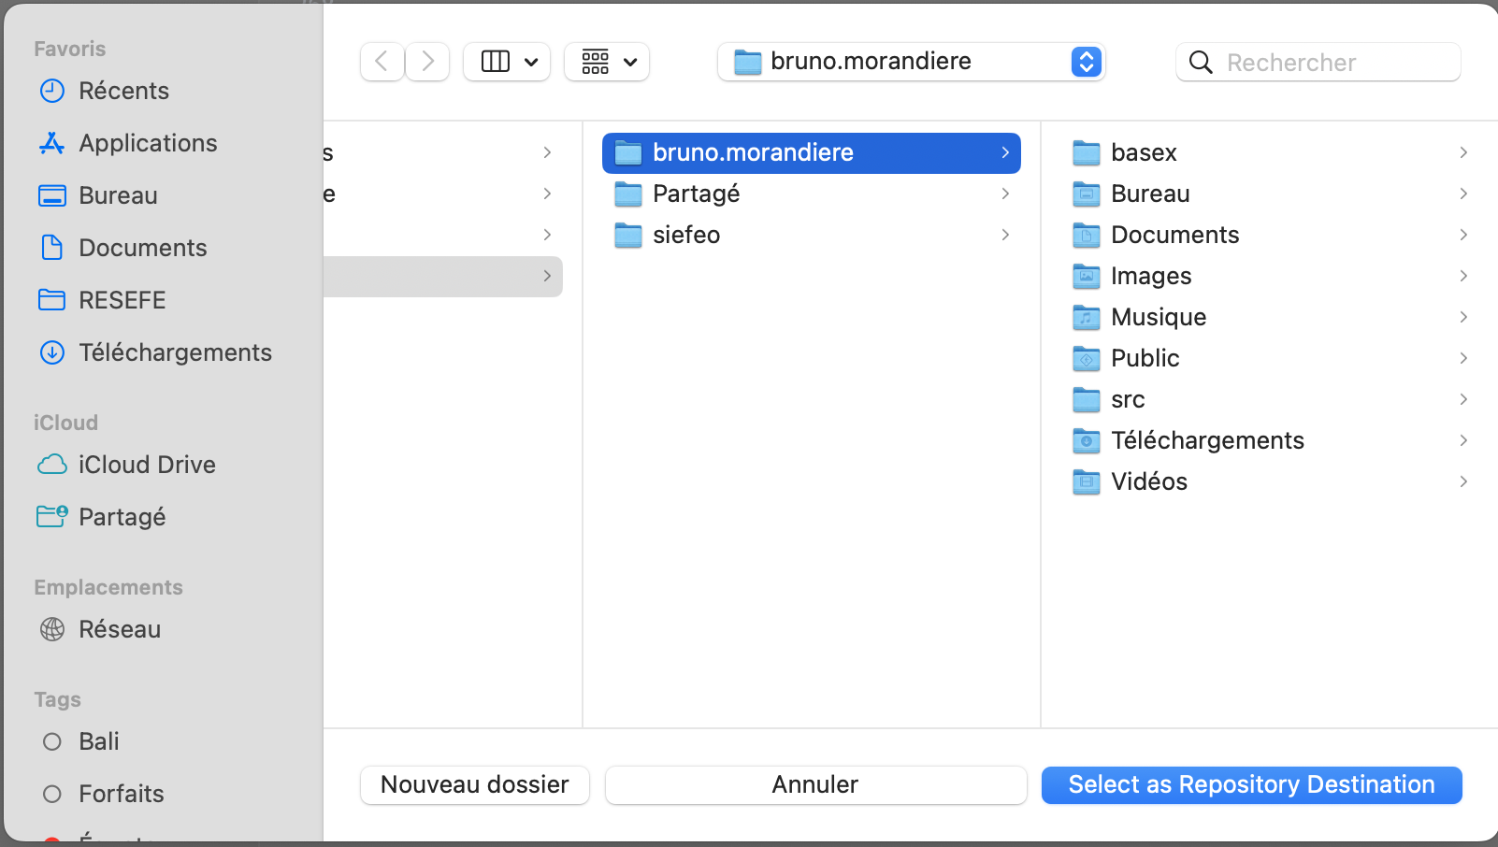Select the Bali tag

click(x=98, y=741)
